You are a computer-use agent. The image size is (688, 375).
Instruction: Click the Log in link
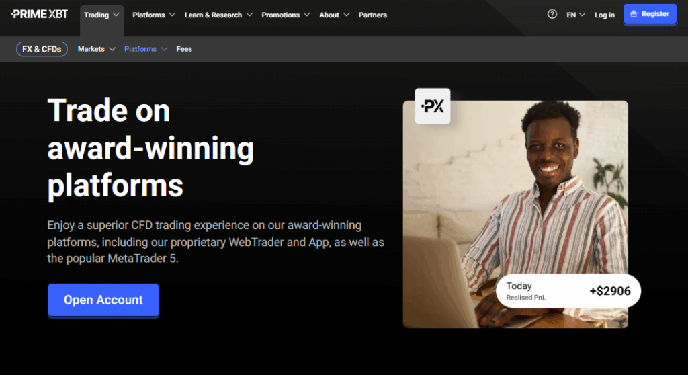[x=604, y=15]
